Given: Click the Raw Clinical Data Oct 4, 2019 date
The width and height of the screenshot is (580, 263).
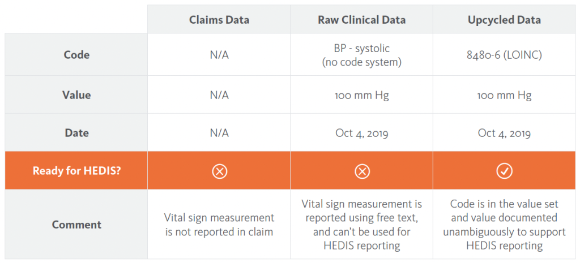Looking at the screenshot, I should (362, 133).
